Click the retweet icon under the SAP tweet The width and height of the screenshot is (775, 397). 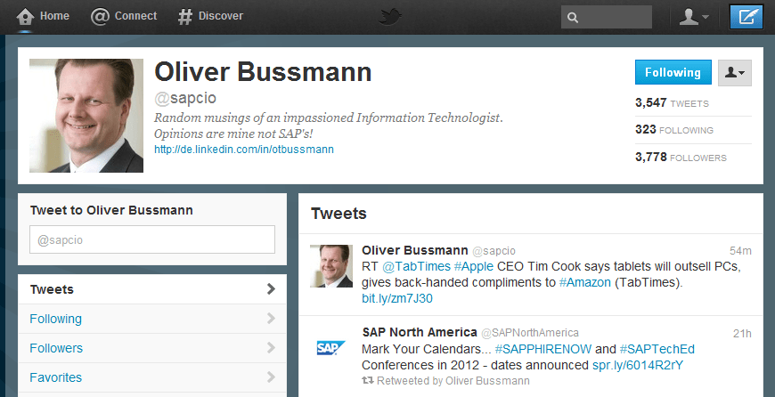click(x=367, y=381)
